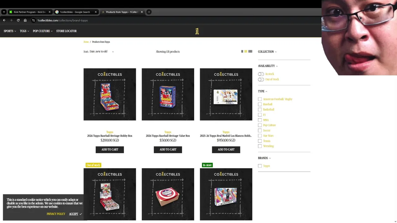Open the Captain America shield box image
The image size is (397, 223).
168,194
